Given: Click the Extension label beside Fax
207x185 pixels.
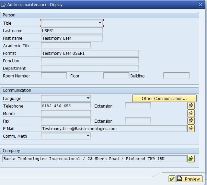Looking at the screenshot, I should point(103,121).
